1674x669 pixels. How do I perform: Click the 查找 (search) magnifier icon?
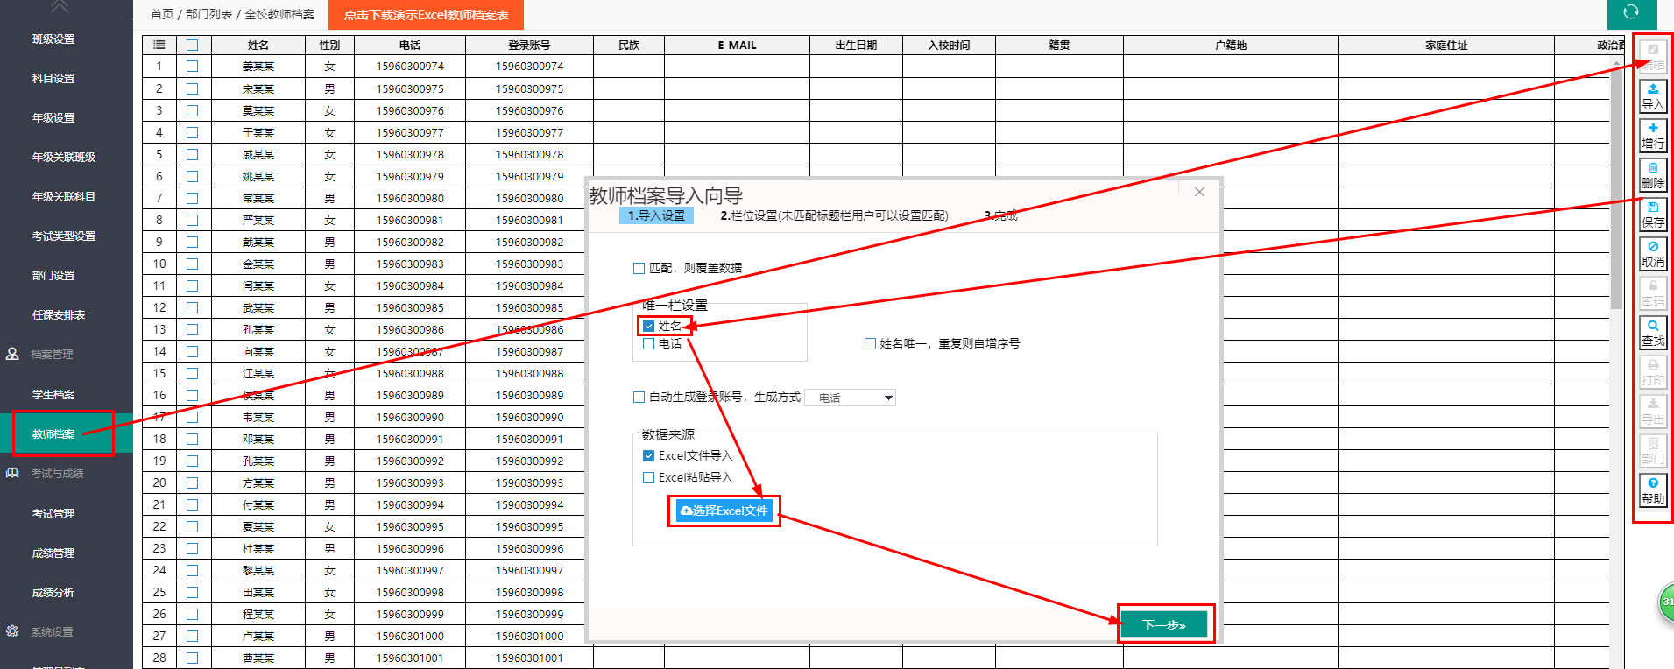pos(1653,332)
